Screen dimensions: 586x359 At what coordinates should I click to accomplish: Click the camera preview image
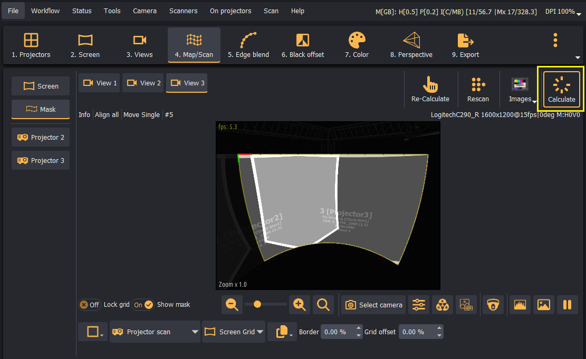(x=328, y=206)
